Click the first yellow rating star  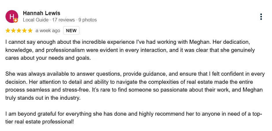[8, 31]
